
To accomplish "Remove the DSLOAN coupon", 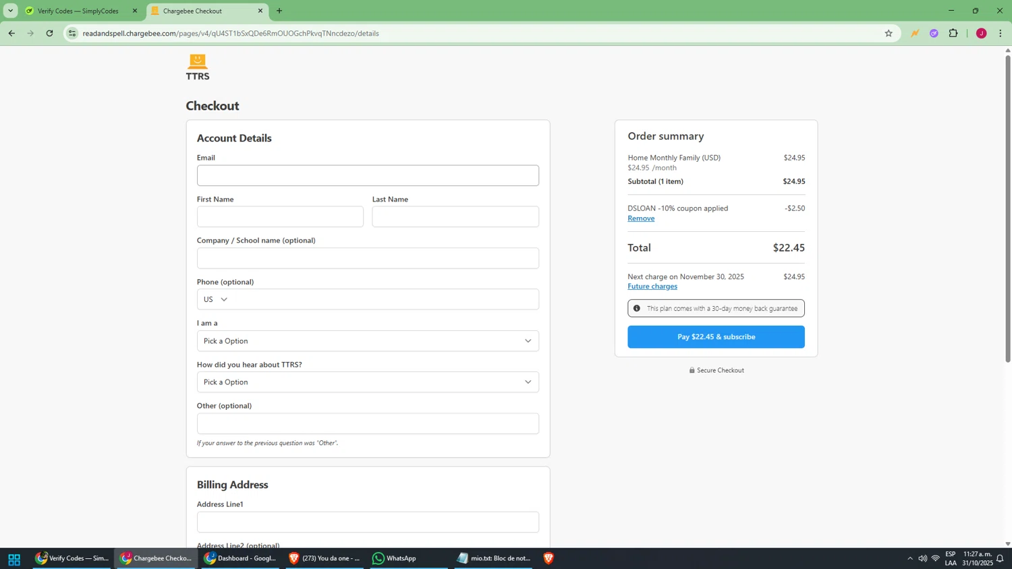I will [x=641, y=218].
